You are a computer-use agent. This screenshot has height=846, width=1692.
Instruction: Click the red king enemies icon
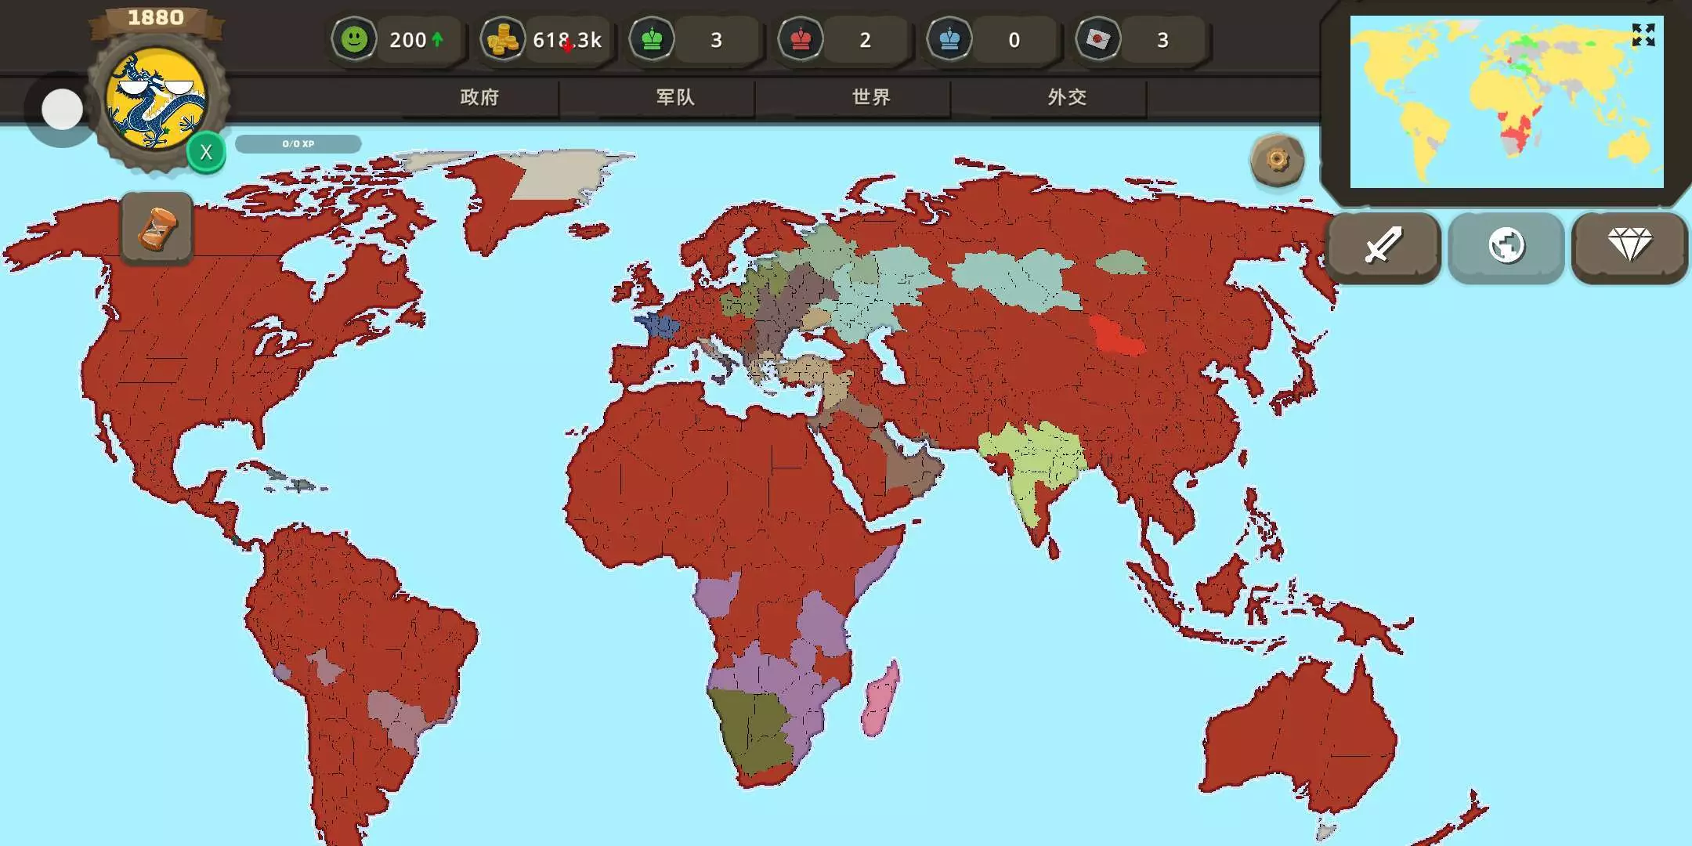point(801,39)
